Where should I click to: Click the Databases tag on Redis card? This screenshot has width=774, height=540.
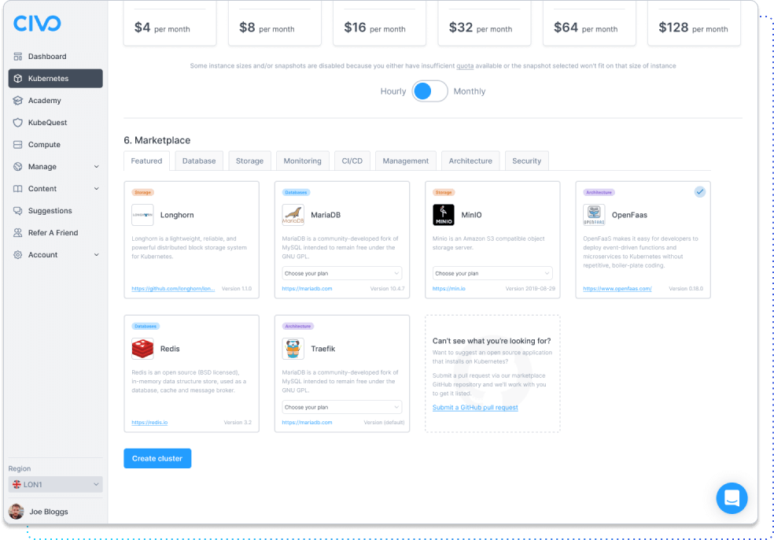pyautogui.click(x=146, y=326)
